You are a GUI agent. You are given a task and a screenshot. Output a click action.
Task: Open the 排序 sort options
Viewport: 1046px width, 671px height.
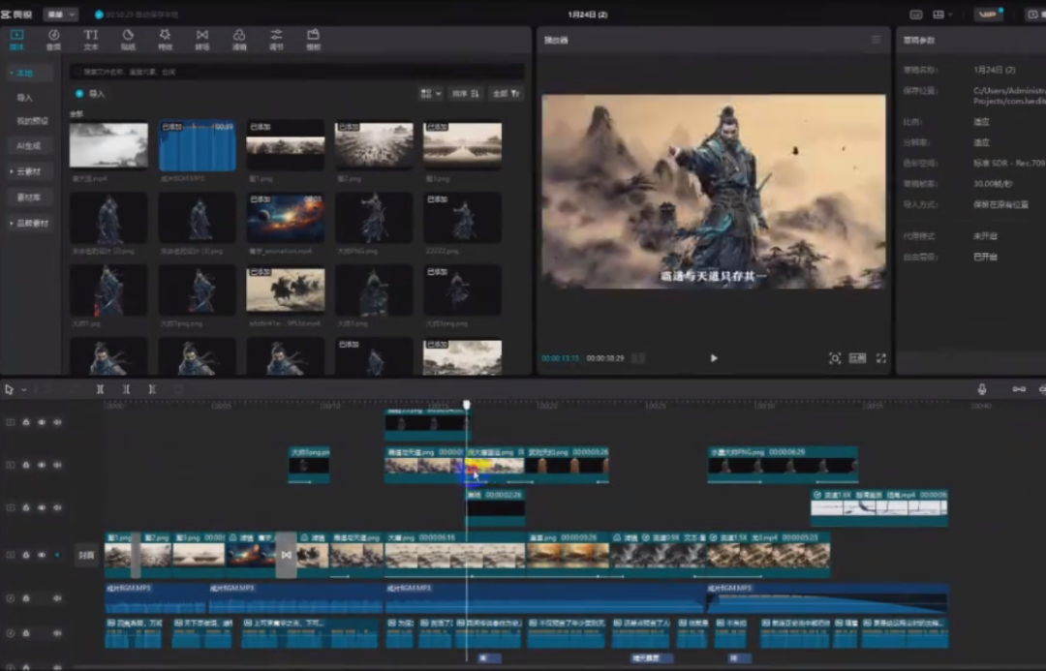point(466,94)
